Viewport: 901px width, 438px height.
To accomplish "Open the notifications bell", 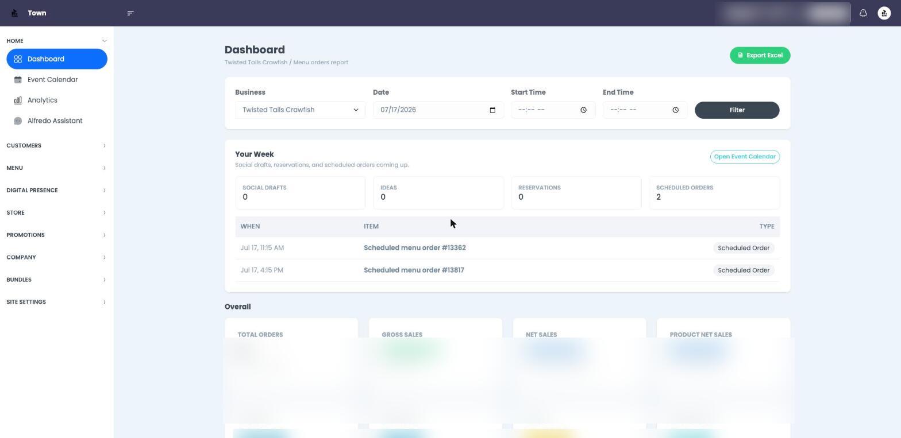I will pyautogui.click(x=863, y=13).
